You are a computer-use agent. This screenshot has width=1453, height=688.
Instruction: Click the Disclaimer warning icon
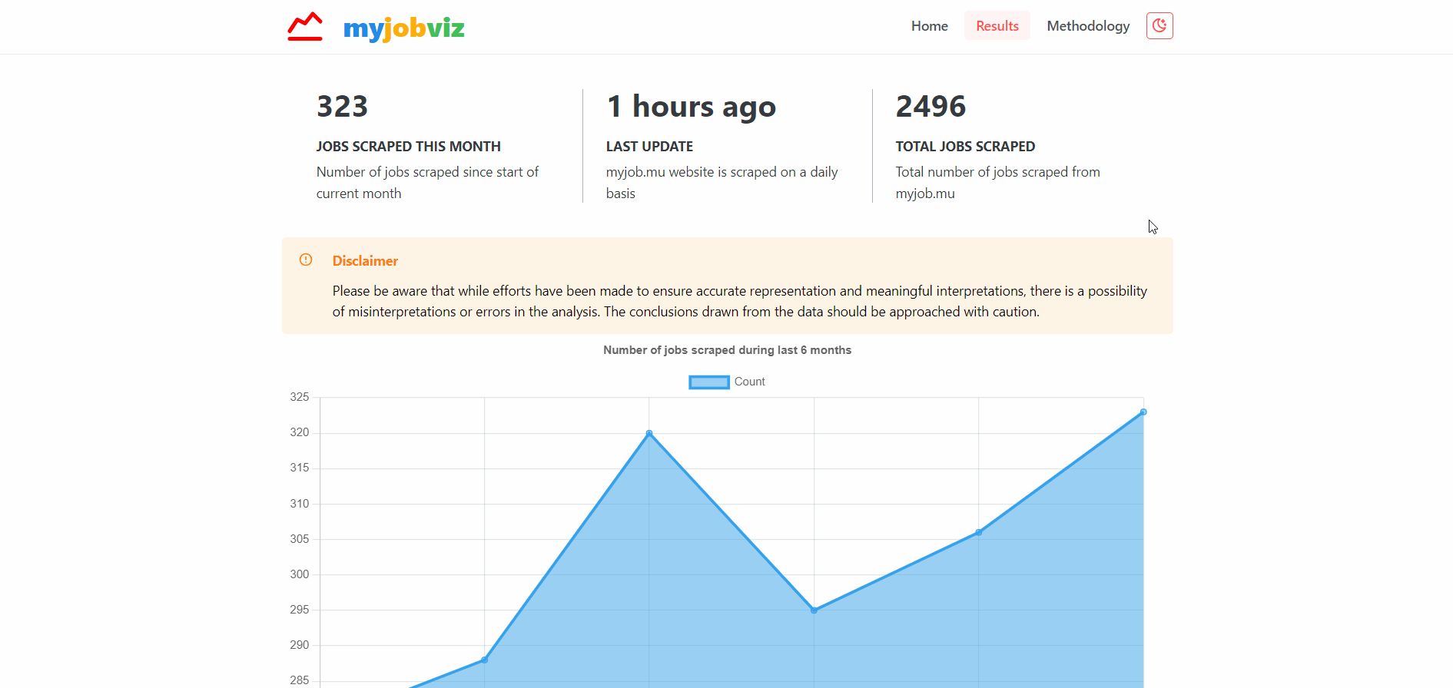(x=306, y=260)
